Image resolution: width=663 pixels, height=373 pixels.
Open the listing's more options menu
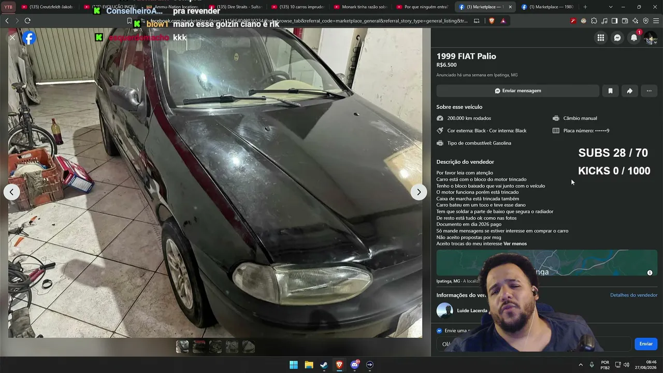coord(649,91)
